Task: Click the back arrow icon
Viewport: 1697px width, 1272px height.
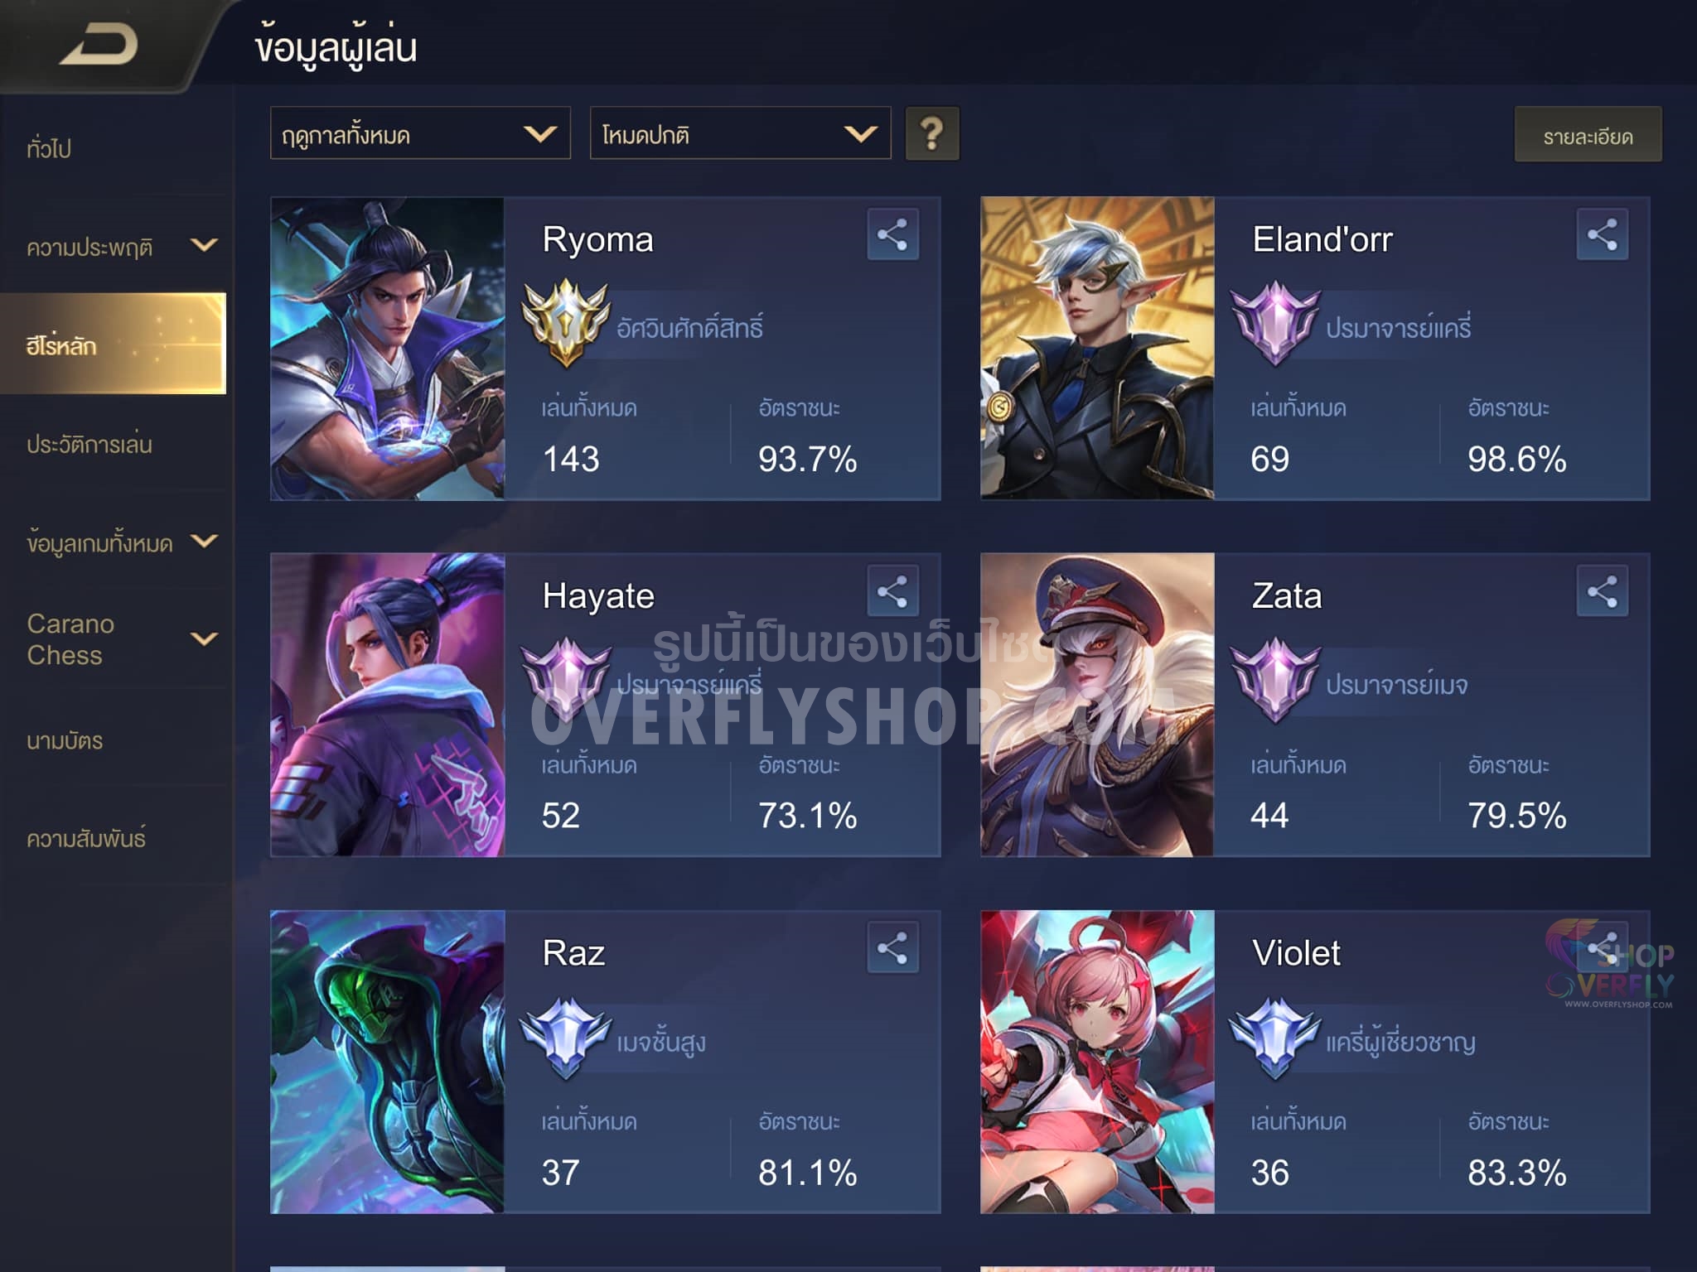Action: click(x=99, y=45)
